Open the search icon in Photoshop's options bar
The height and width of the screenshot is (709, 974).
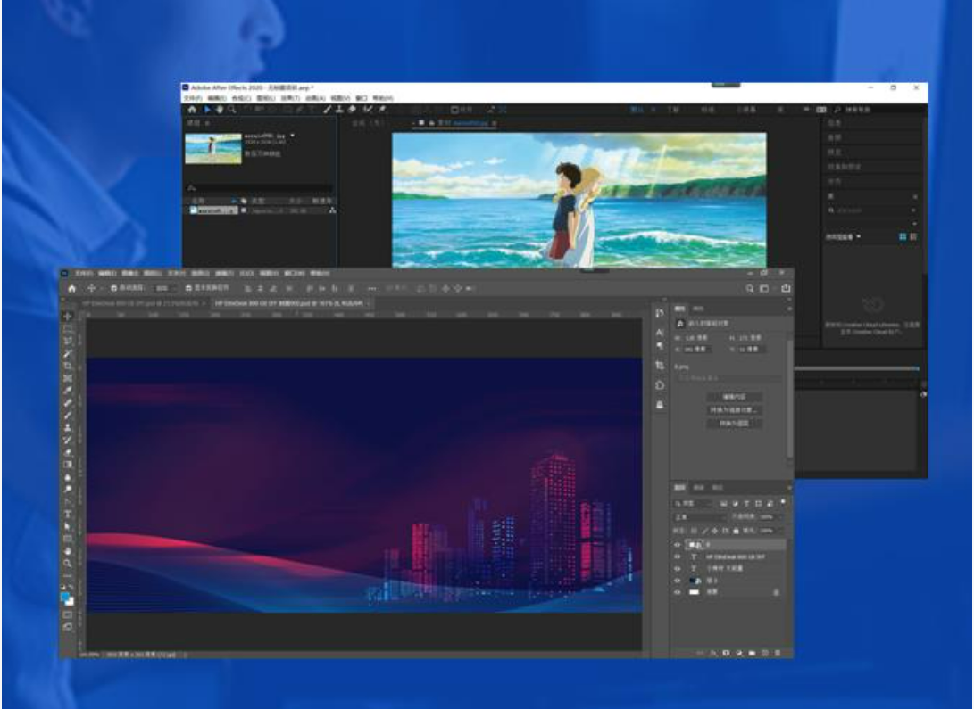click(x=750, y=288)
